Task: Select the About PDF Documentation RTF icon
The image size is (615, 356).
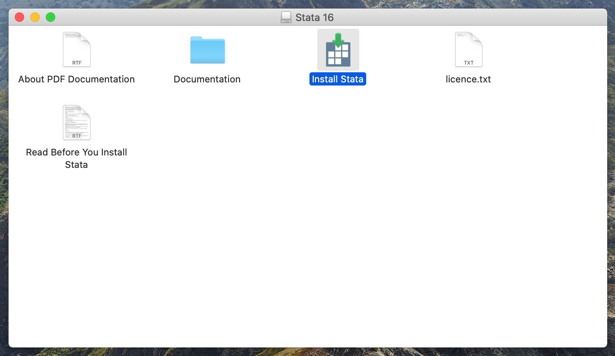Action: [77, 49]
